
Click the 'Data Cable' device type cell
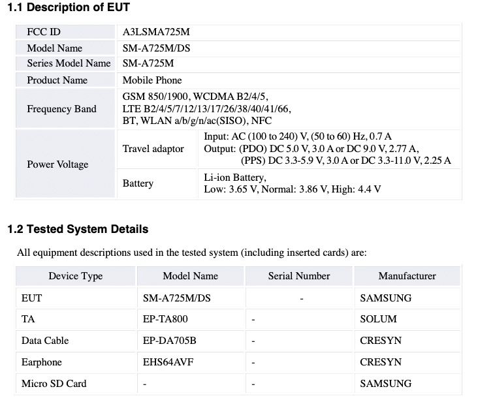[x=45, y=341]
